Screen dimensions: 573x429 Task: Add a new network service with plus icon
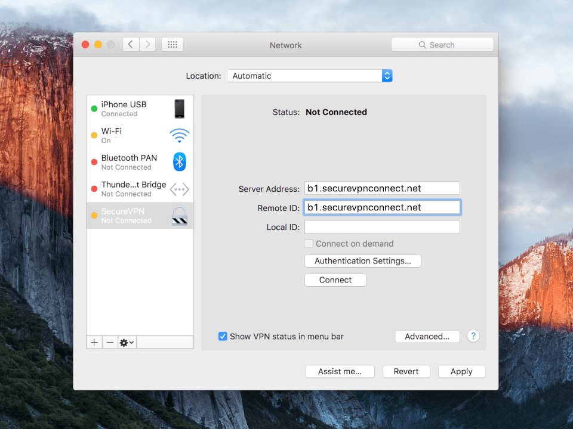(x=94, y=342)
